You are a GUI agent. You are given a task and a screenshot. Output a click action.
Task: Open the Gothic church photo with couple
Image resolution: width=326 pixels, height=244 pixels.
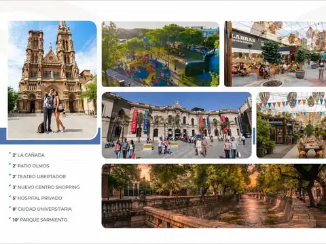pos(52,80)
